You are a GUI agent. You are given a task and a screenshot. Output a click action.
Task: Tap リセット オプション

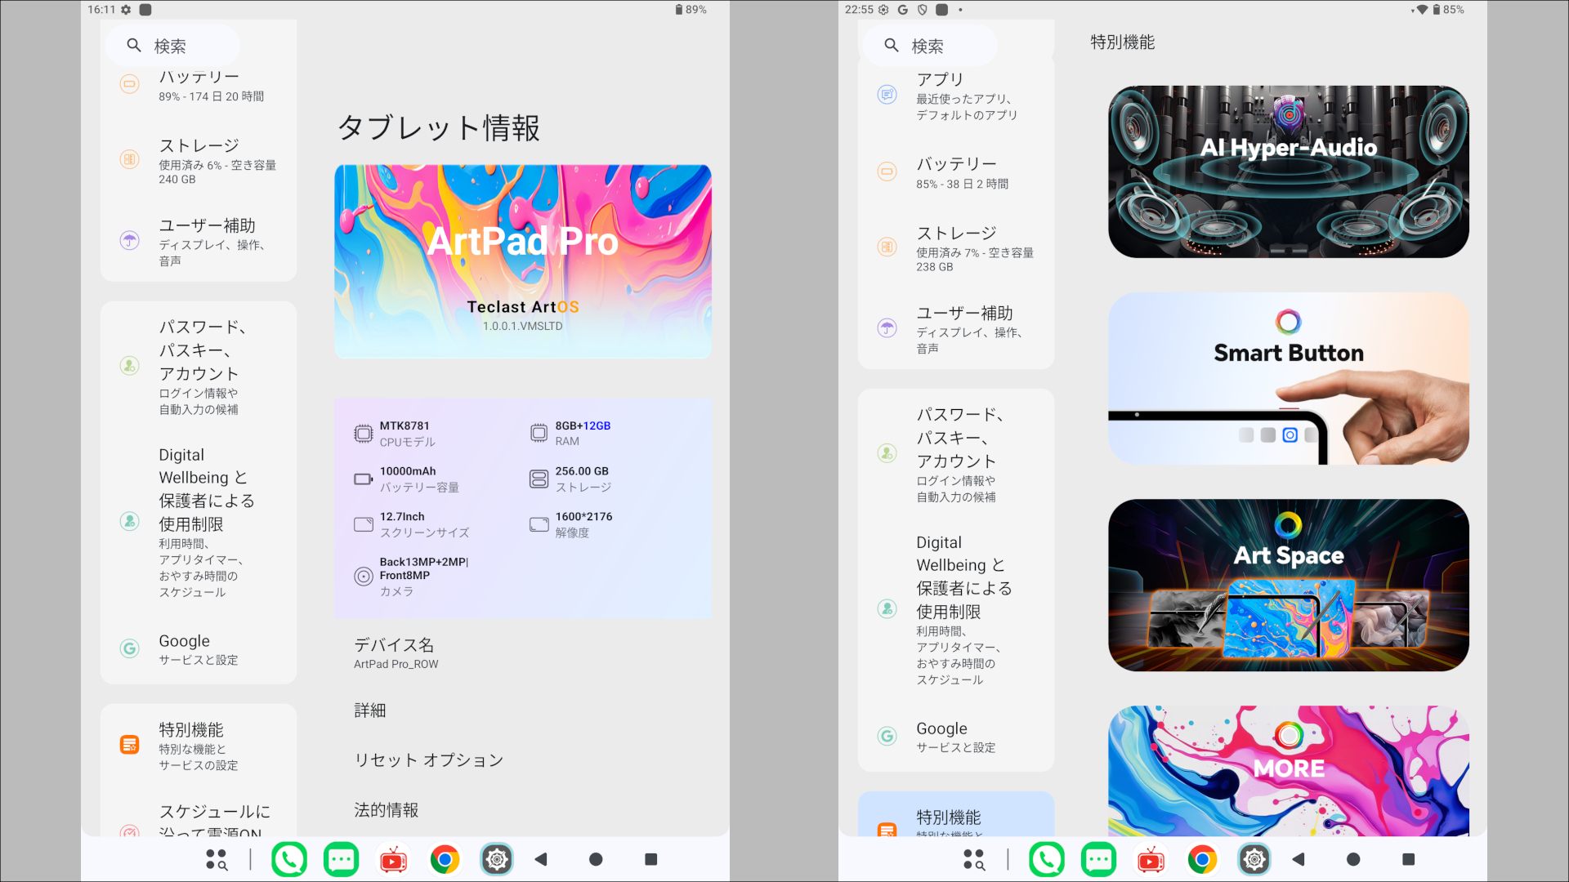tap(428, 759)
